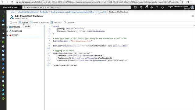Expand the RUNBOOKS tree node
Image resolution: width=195 pixels, height=110 pixels.
coord(8,31)
